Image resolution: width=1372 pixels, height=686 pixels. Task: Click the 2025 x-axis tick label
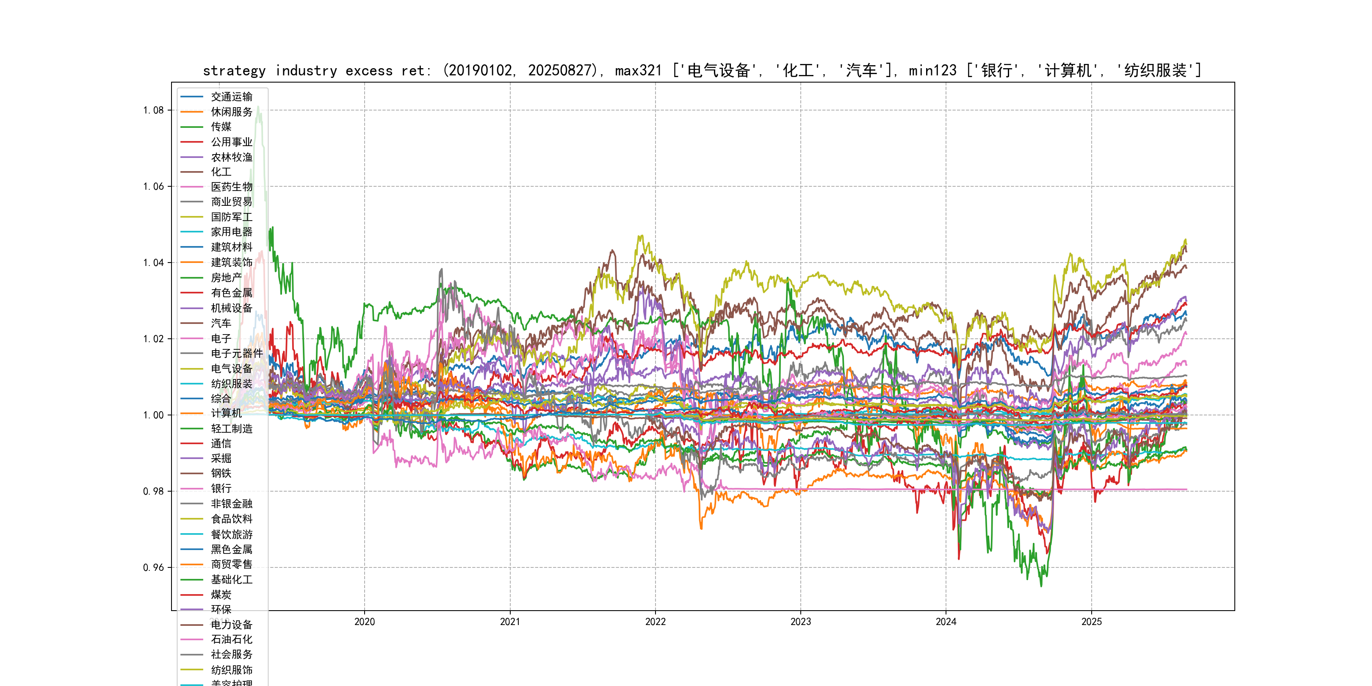(x=1091, y=622)
